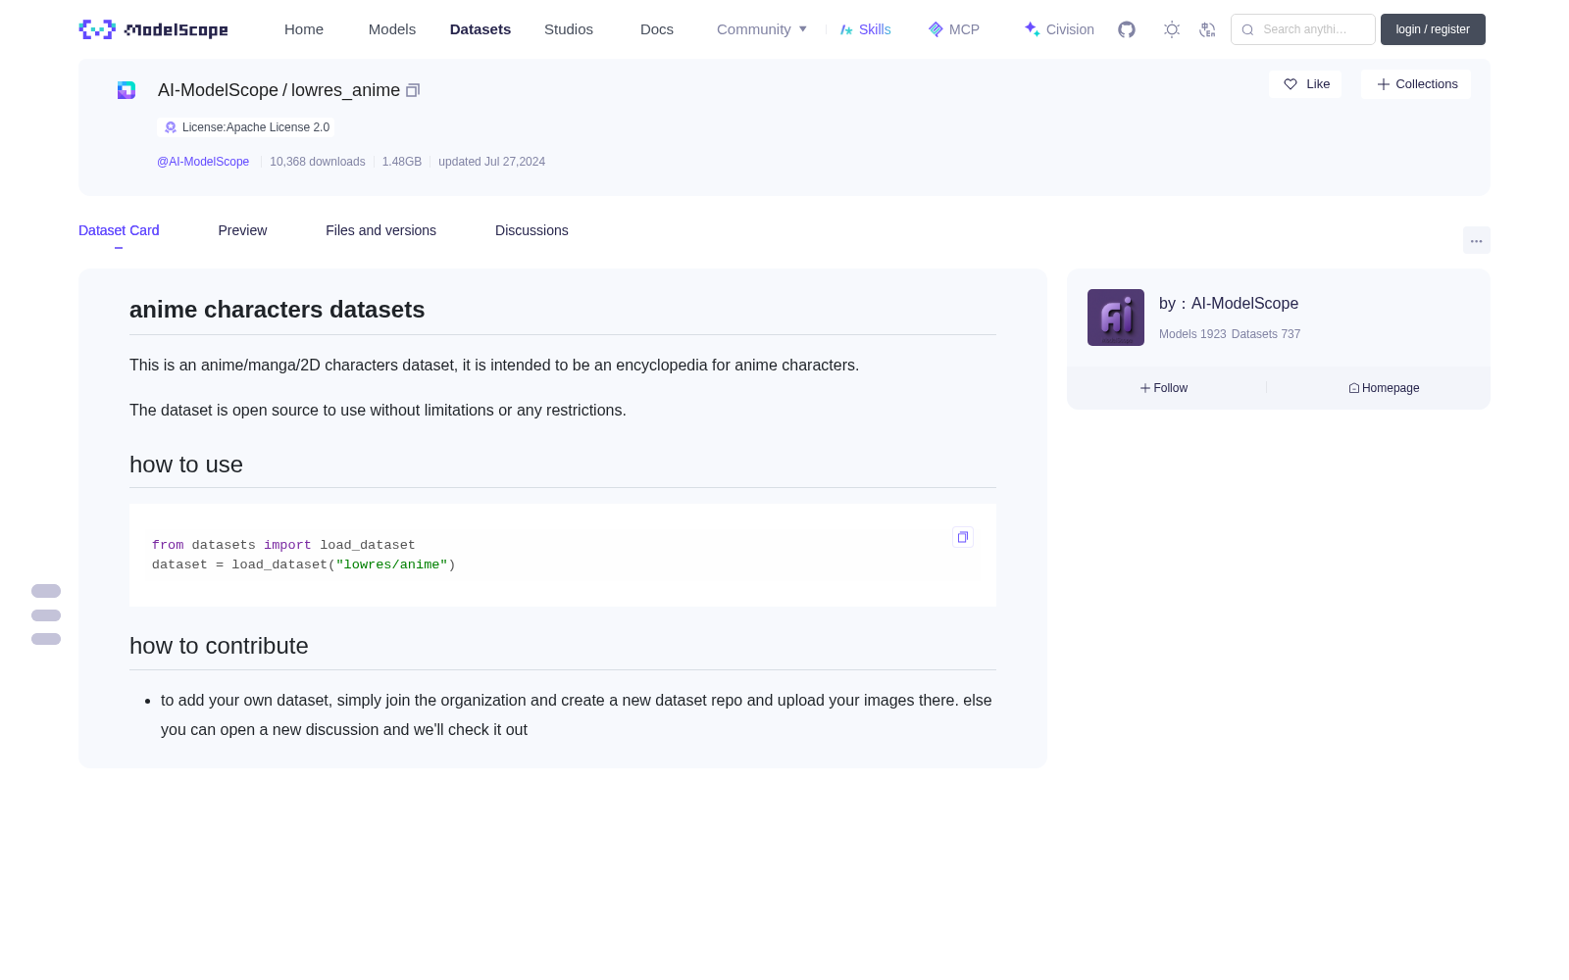Open the Datasets section
Image resolution: width=1569 pixels, height=980 pixels.
tap(481, 29)
